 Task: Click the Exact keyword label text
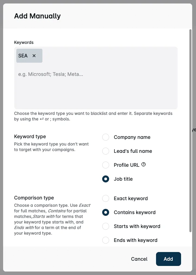point(131,198)
